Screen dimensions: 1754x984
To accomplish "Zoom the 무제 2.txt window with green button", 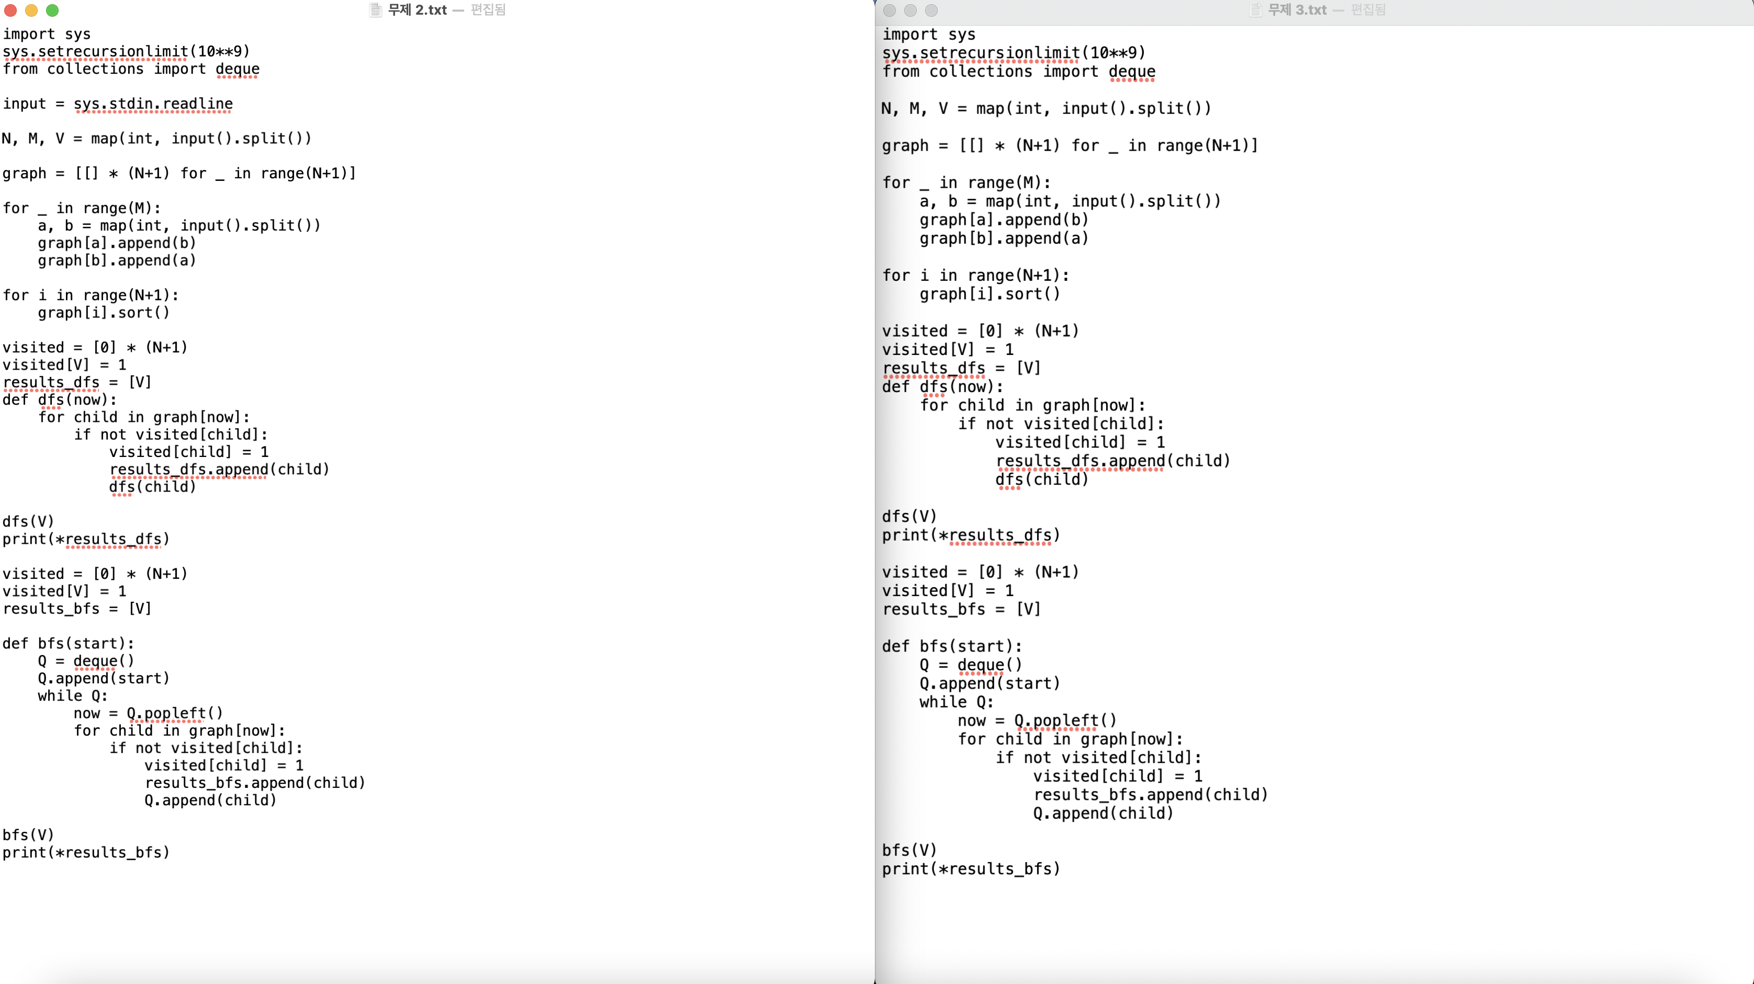I will click(x=52, y=10).
